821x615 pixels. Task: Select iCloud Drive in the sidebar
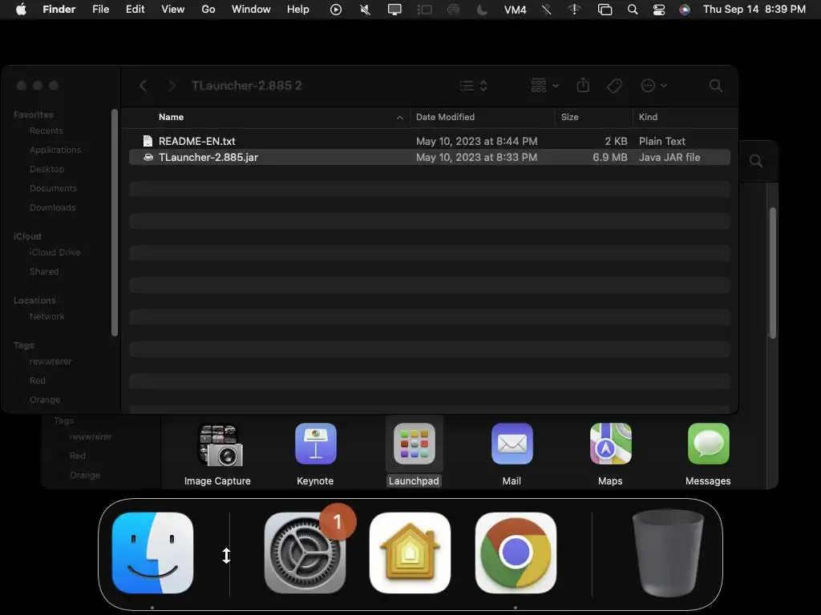[x=55, y=252]
